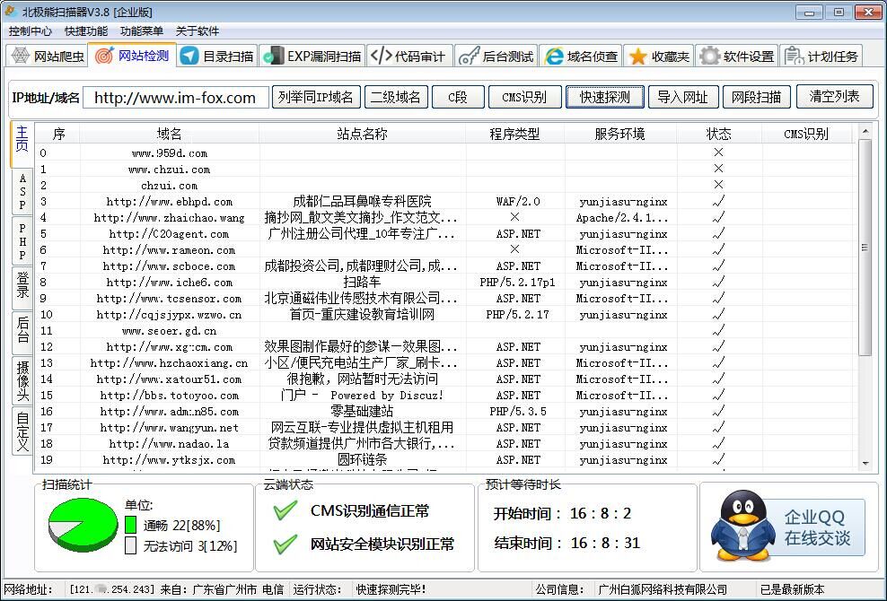The width and height of the screenshot is (887, 601).
Task: Select row http://www.wangyun.net
Action: click(x=446, y=428)
